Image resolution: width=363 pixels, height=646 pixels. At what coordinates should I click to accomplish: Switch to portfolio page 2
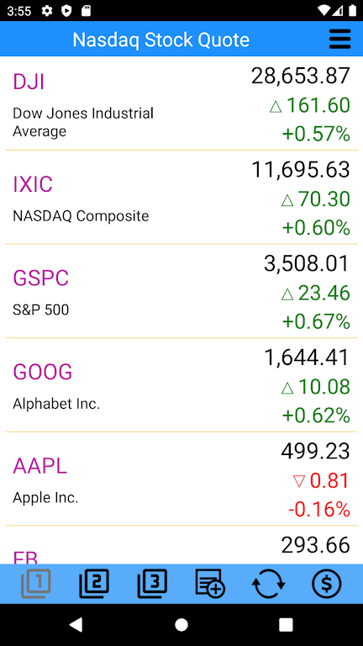coord(94,584)
